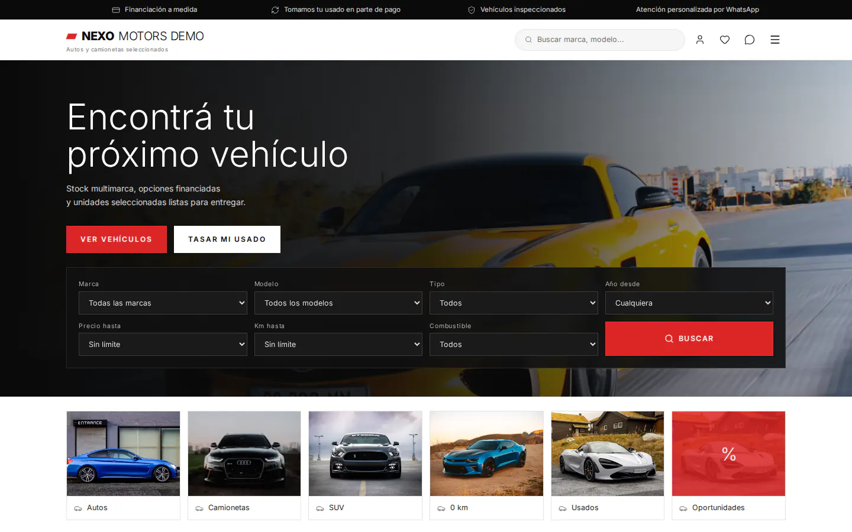Click car icon next to Oportunidades label

coord(683,508)
